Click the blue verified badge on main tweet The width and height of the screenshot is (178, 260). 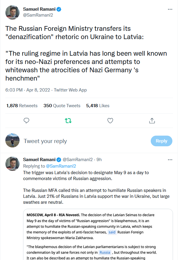coord(59,9)
